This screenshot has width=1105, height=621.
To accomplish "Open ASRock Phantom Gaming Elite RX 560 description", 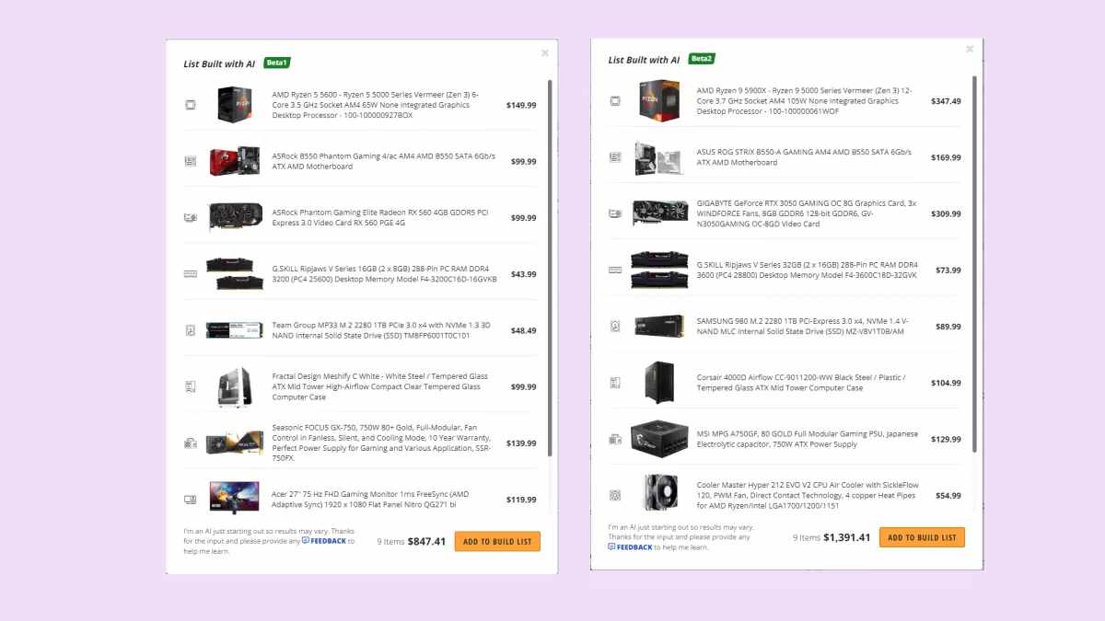I will coord(380,218).
